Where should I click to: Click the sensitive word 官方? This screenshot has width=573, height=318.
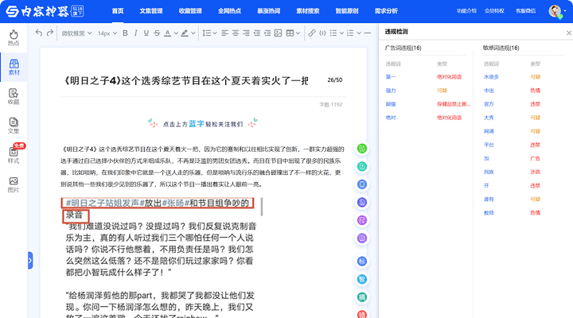pos(489,104)
